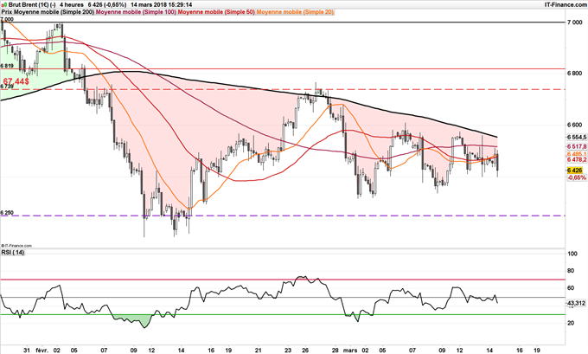Image resolution: width=588 pixels, height=354 pixels.
Task: Click the févr. month label on time axis
Action: (x=42, y=350)
